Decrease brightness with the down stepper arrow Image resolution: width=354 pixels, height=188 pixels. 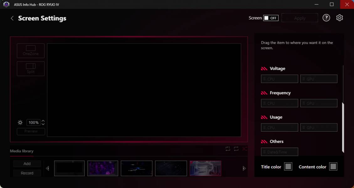(x=43, y=124)
